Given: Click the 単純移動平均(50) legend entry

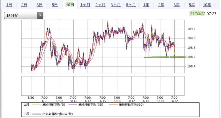Looking at the screenshot, I should [x=131, y=105].
